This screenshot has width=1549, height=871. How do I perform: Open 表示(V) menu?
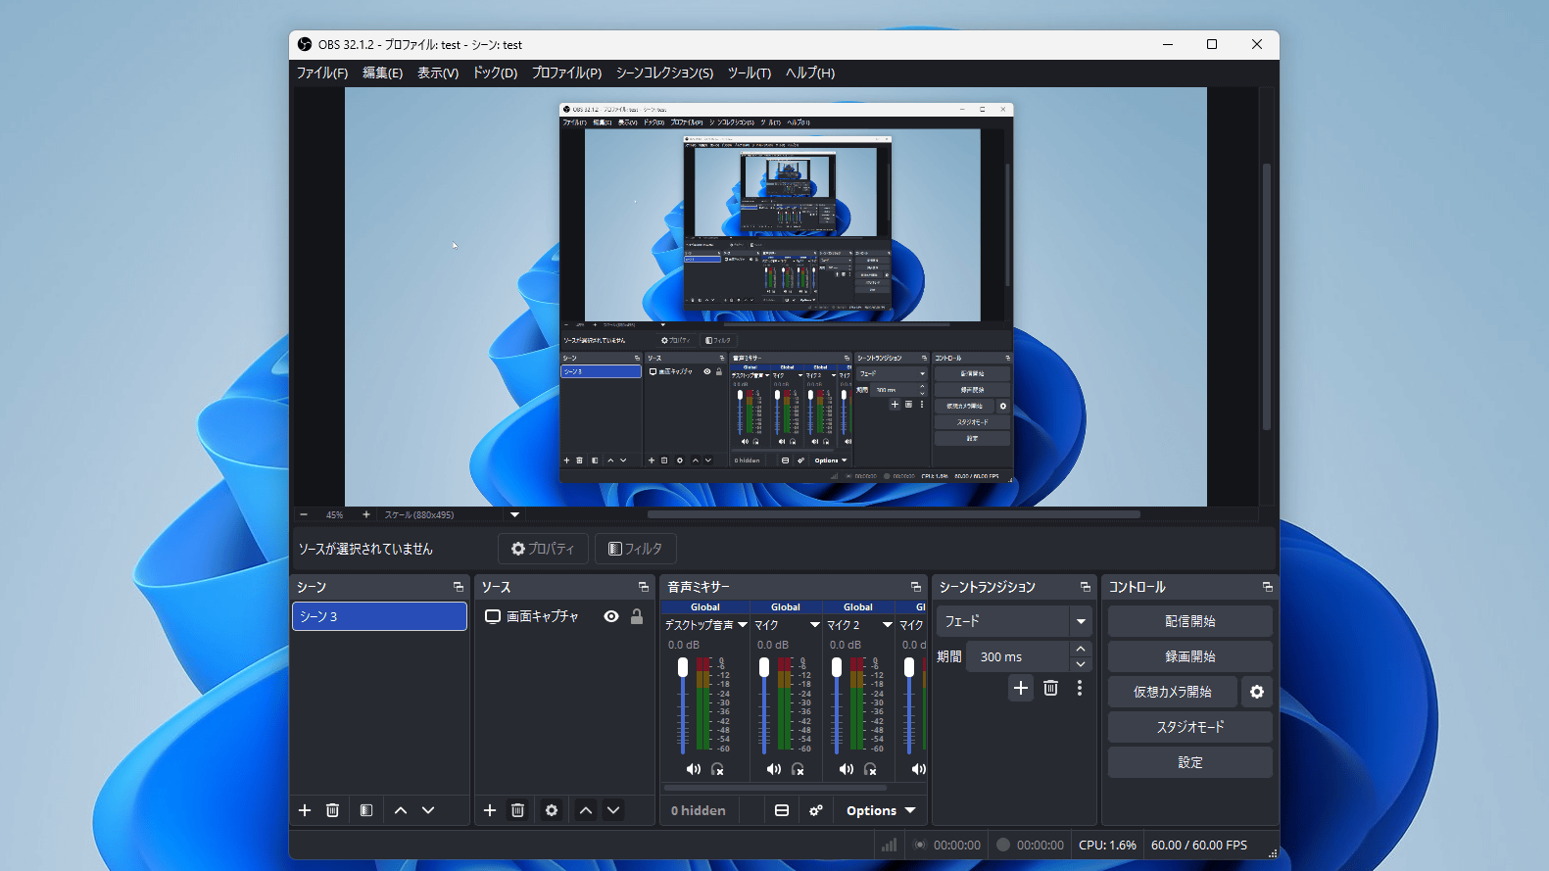click(x=438, y=73)
